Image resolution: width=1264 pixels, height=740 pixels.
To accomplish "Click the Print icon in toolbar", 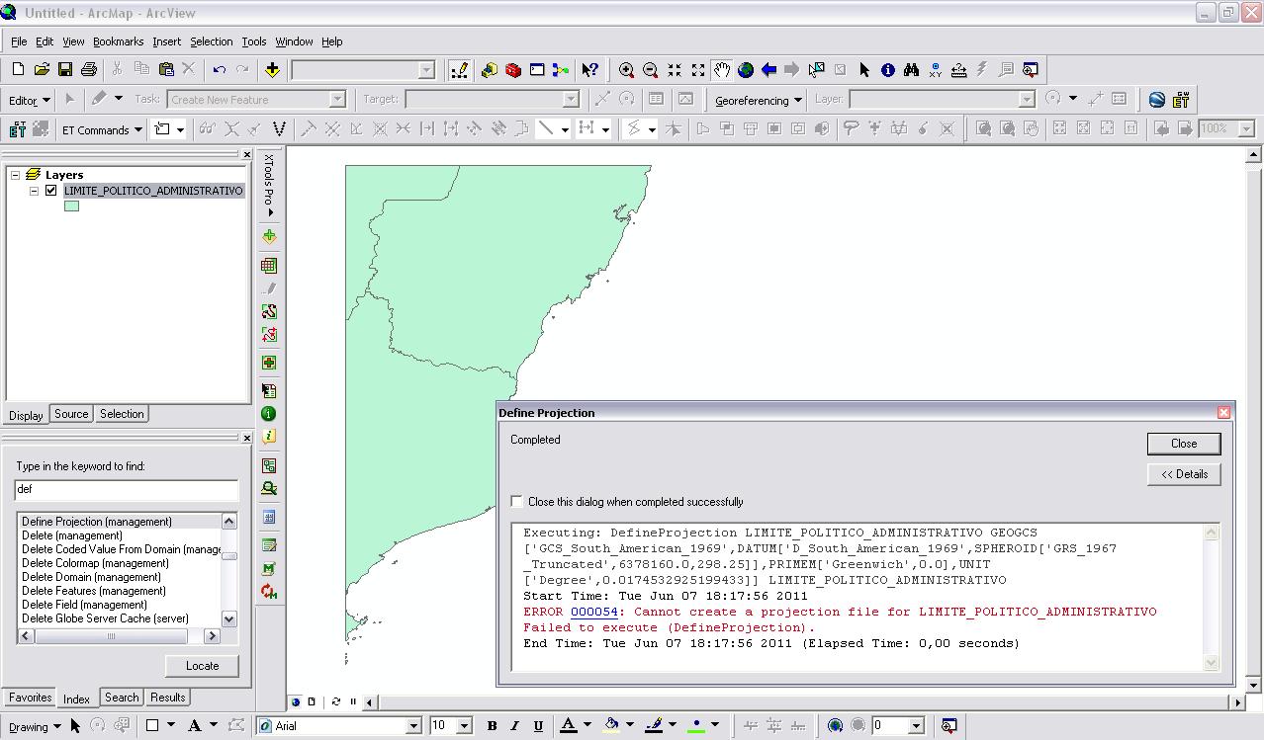I will 89,69.
